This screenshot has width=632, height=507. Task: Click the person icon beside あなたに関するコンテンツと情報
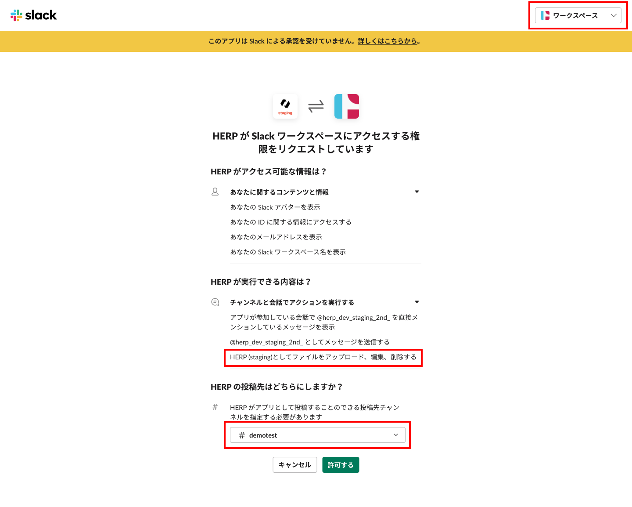(x=215, y=192)
